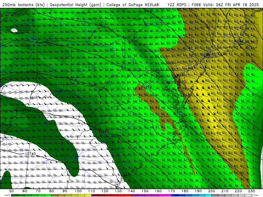Click the 50 value on the color scale
This screenshot has width=263, height=197.
(12, 191)
